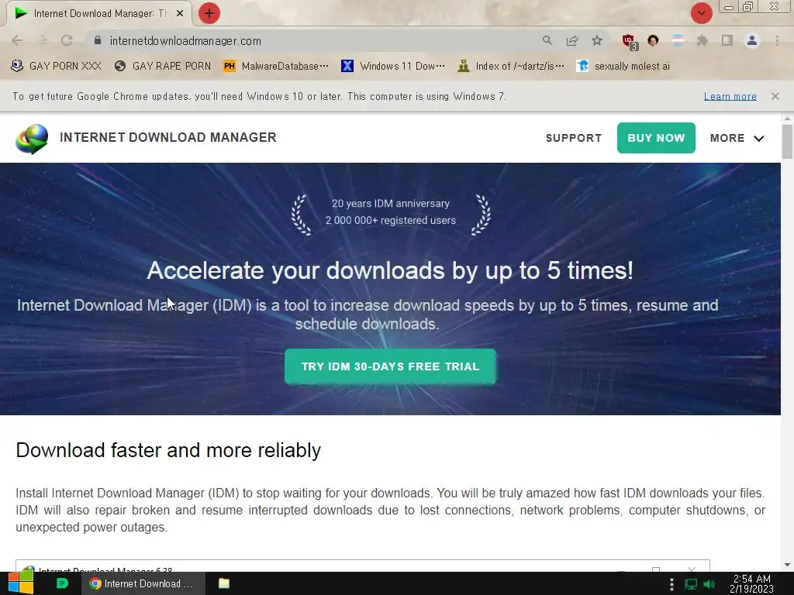Share this page using the share icon
Image resolution: width=794 pixels, height=595 pixels.
572,40
